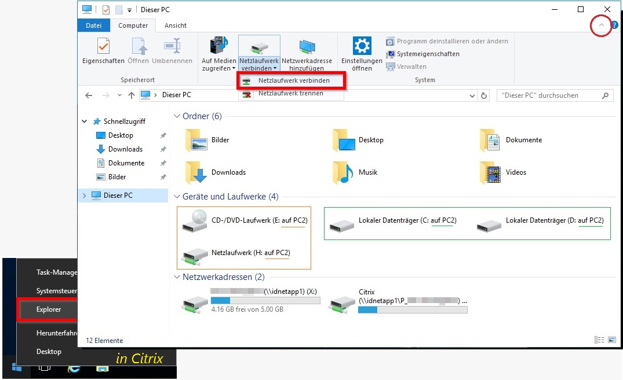Click the blue help question mark icon

[x=614, y=25]
